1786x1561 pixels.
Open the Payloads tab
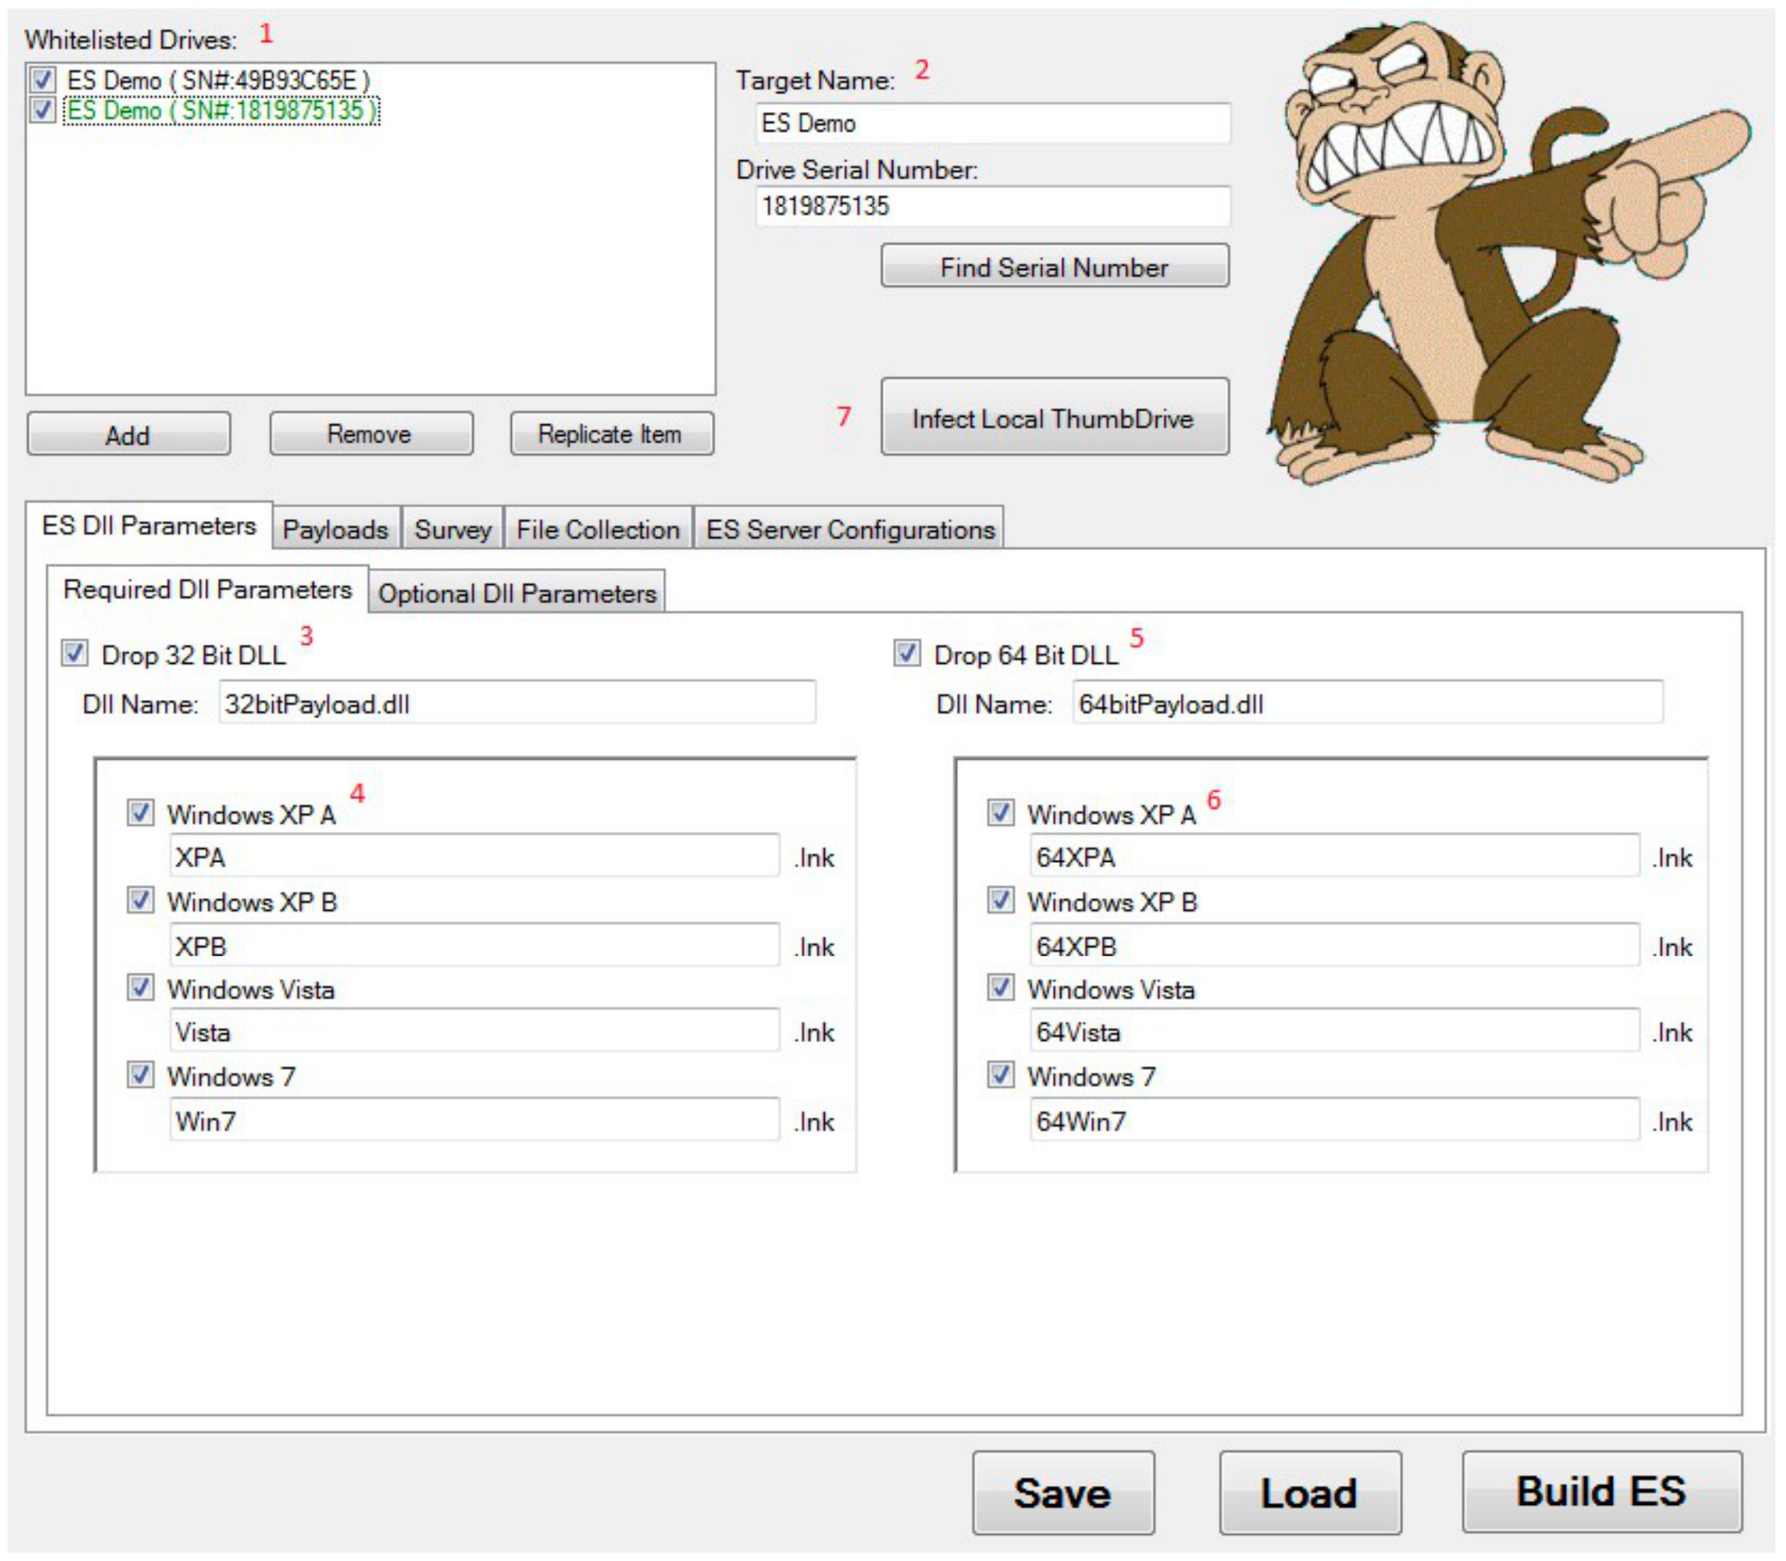(x=336, y=529)
